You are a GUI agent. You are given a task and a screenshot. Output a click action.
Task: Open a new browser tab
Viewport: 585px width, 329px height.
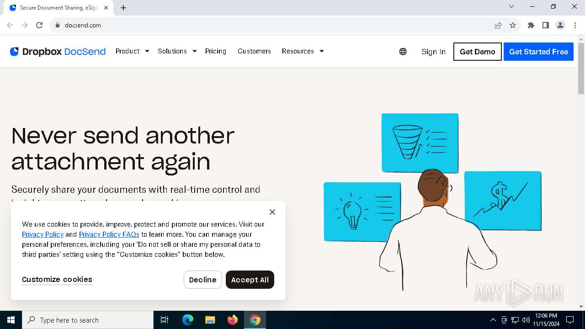[x=123, y=8]
